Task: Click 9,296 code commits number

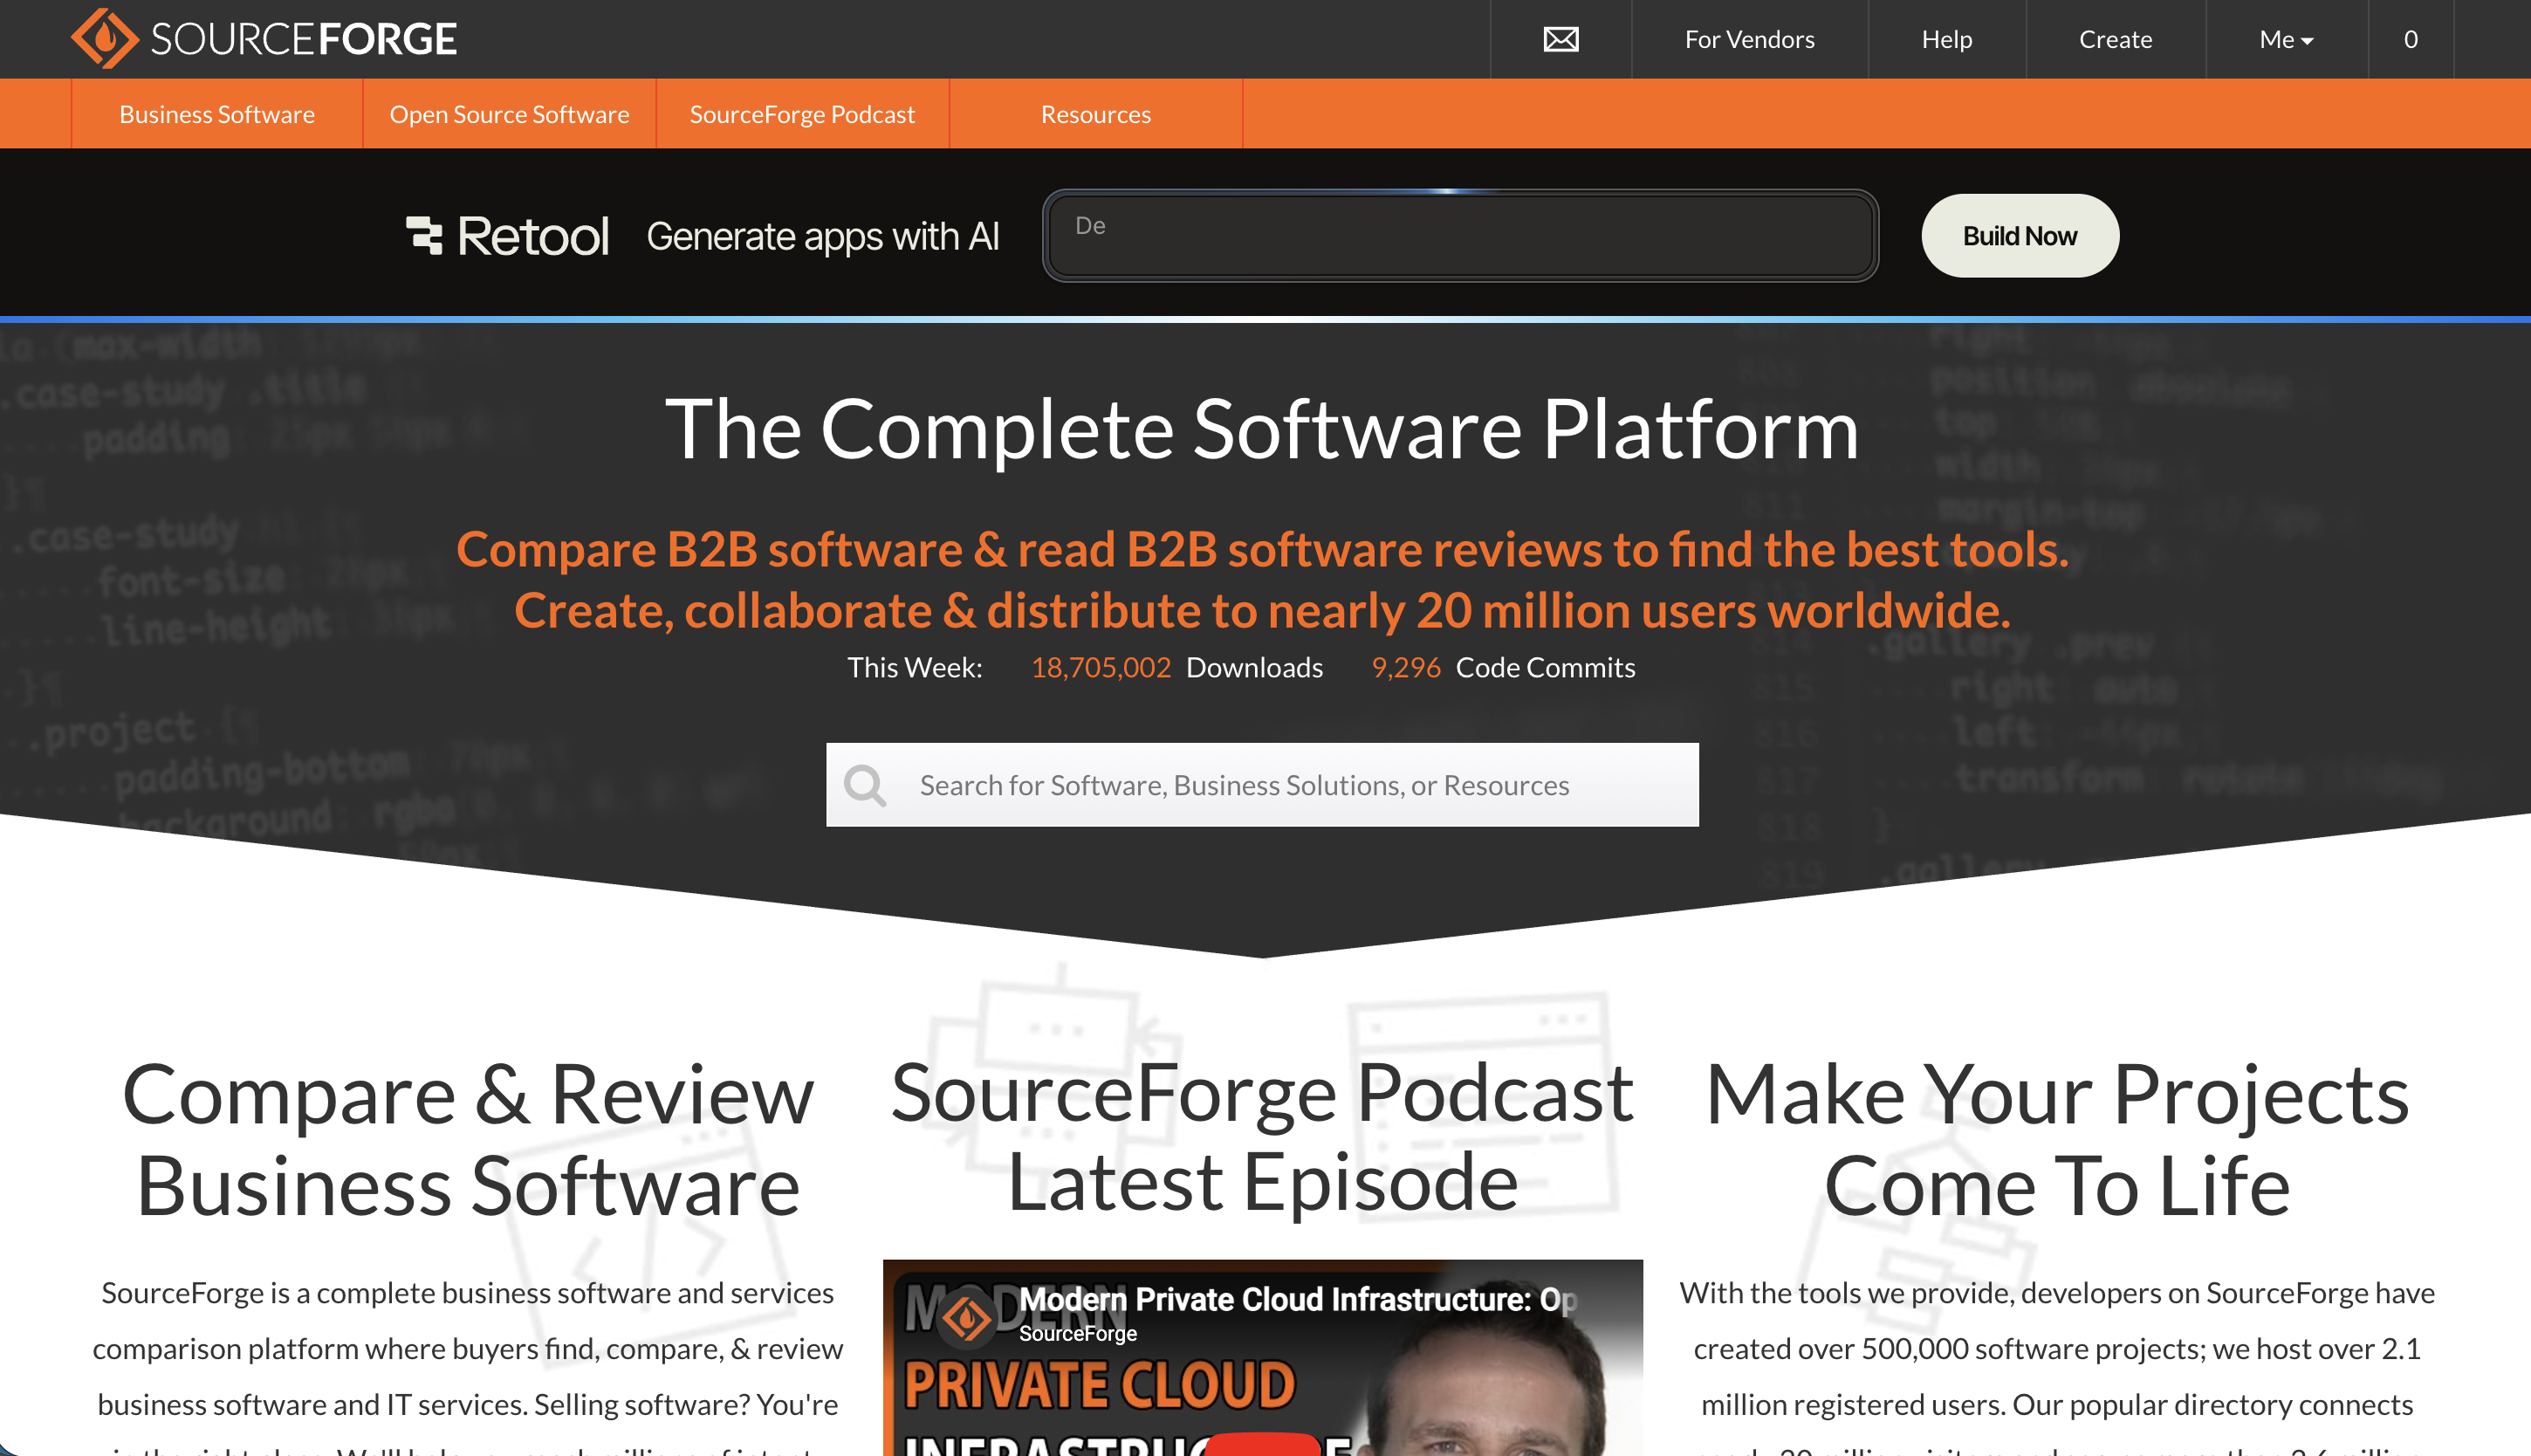Action: 1405,667
